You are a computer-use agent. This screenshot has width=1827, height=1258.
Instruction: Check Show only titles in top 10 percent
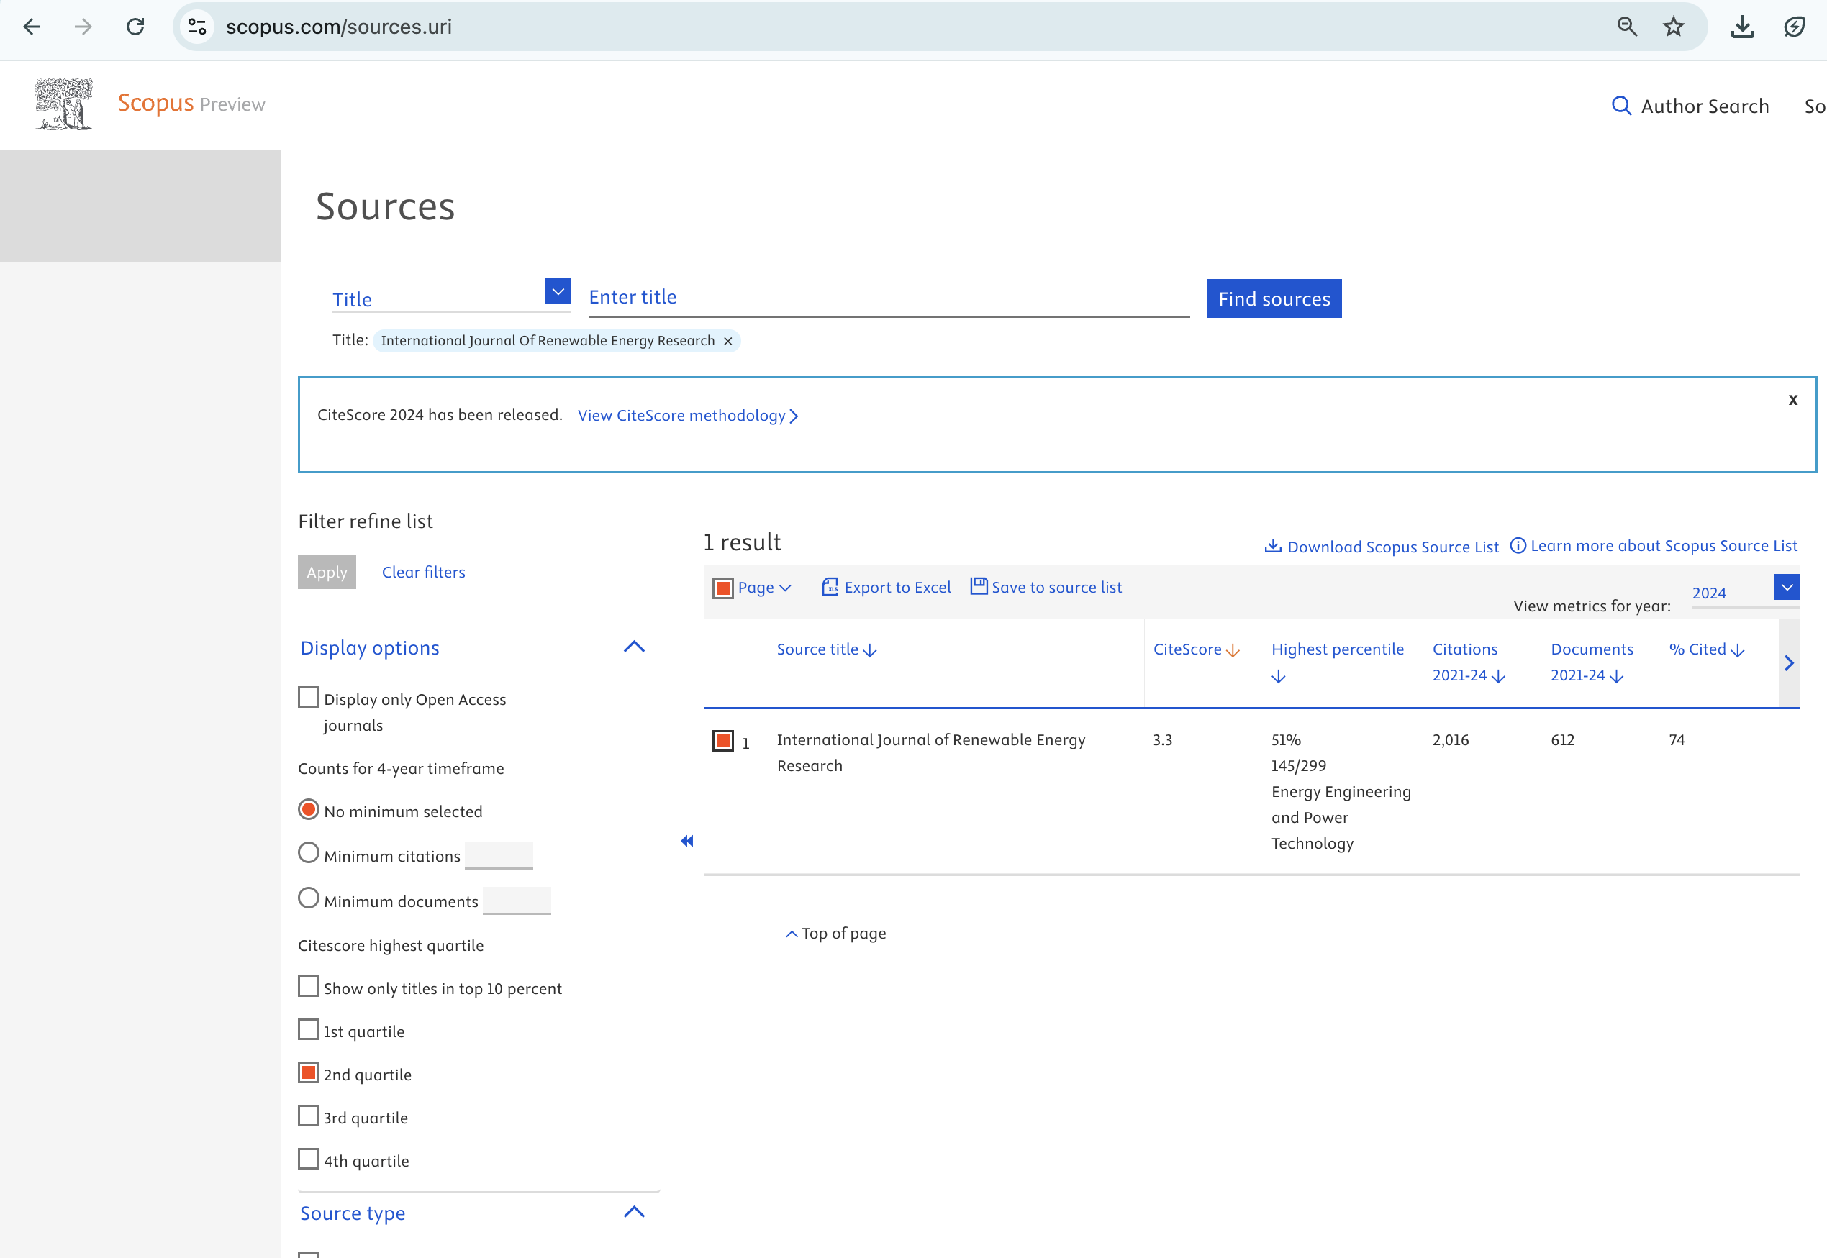[x=308, y=987]
